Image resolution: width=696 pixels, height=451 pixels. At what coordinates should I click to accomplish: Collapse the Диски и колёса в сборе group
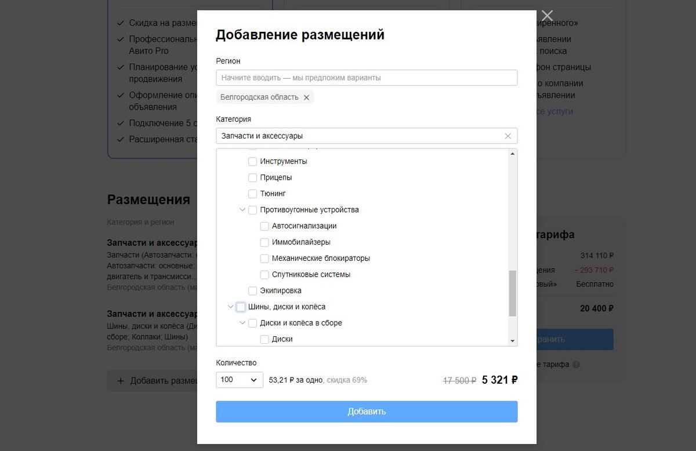242,323
